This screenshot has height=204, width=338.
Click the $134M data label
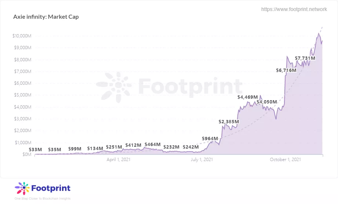click(95, 149)
